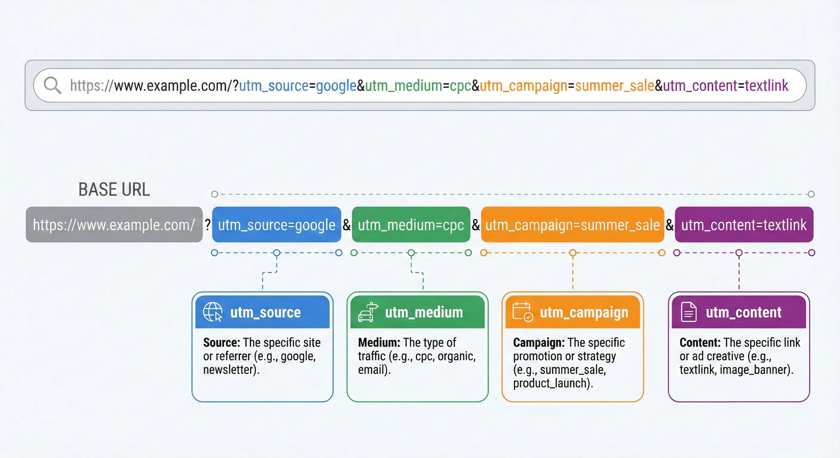
Task: Select the green utm_medium=cpc block
Action: click(411, 225)
